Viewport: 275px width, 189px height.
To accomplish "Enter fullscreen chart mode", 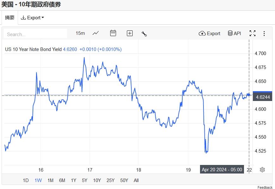I will point(253,33).
